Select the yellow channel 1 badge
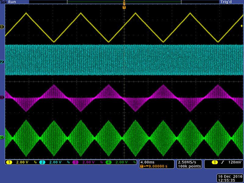 click(x=9, y=162)
